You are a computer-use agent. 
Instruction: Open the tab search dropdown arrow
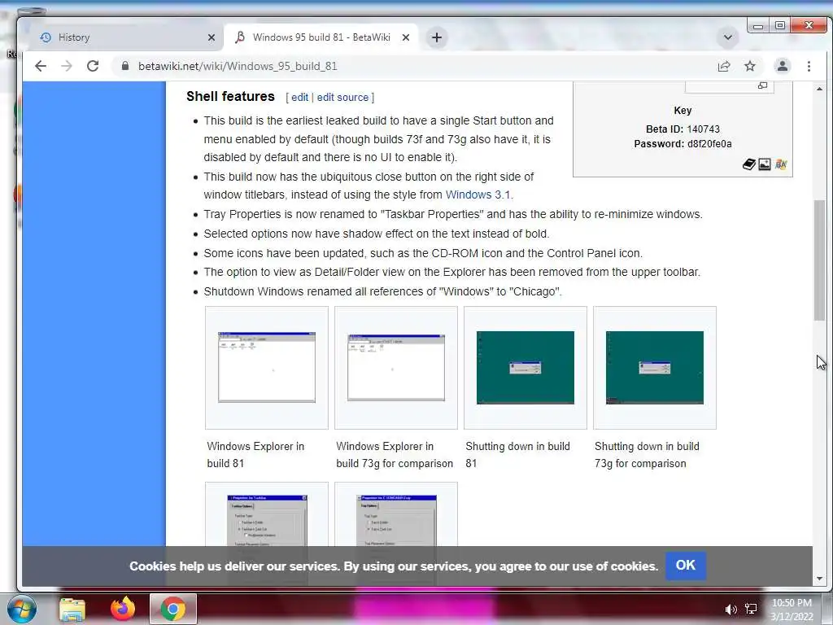click(728, 37)
